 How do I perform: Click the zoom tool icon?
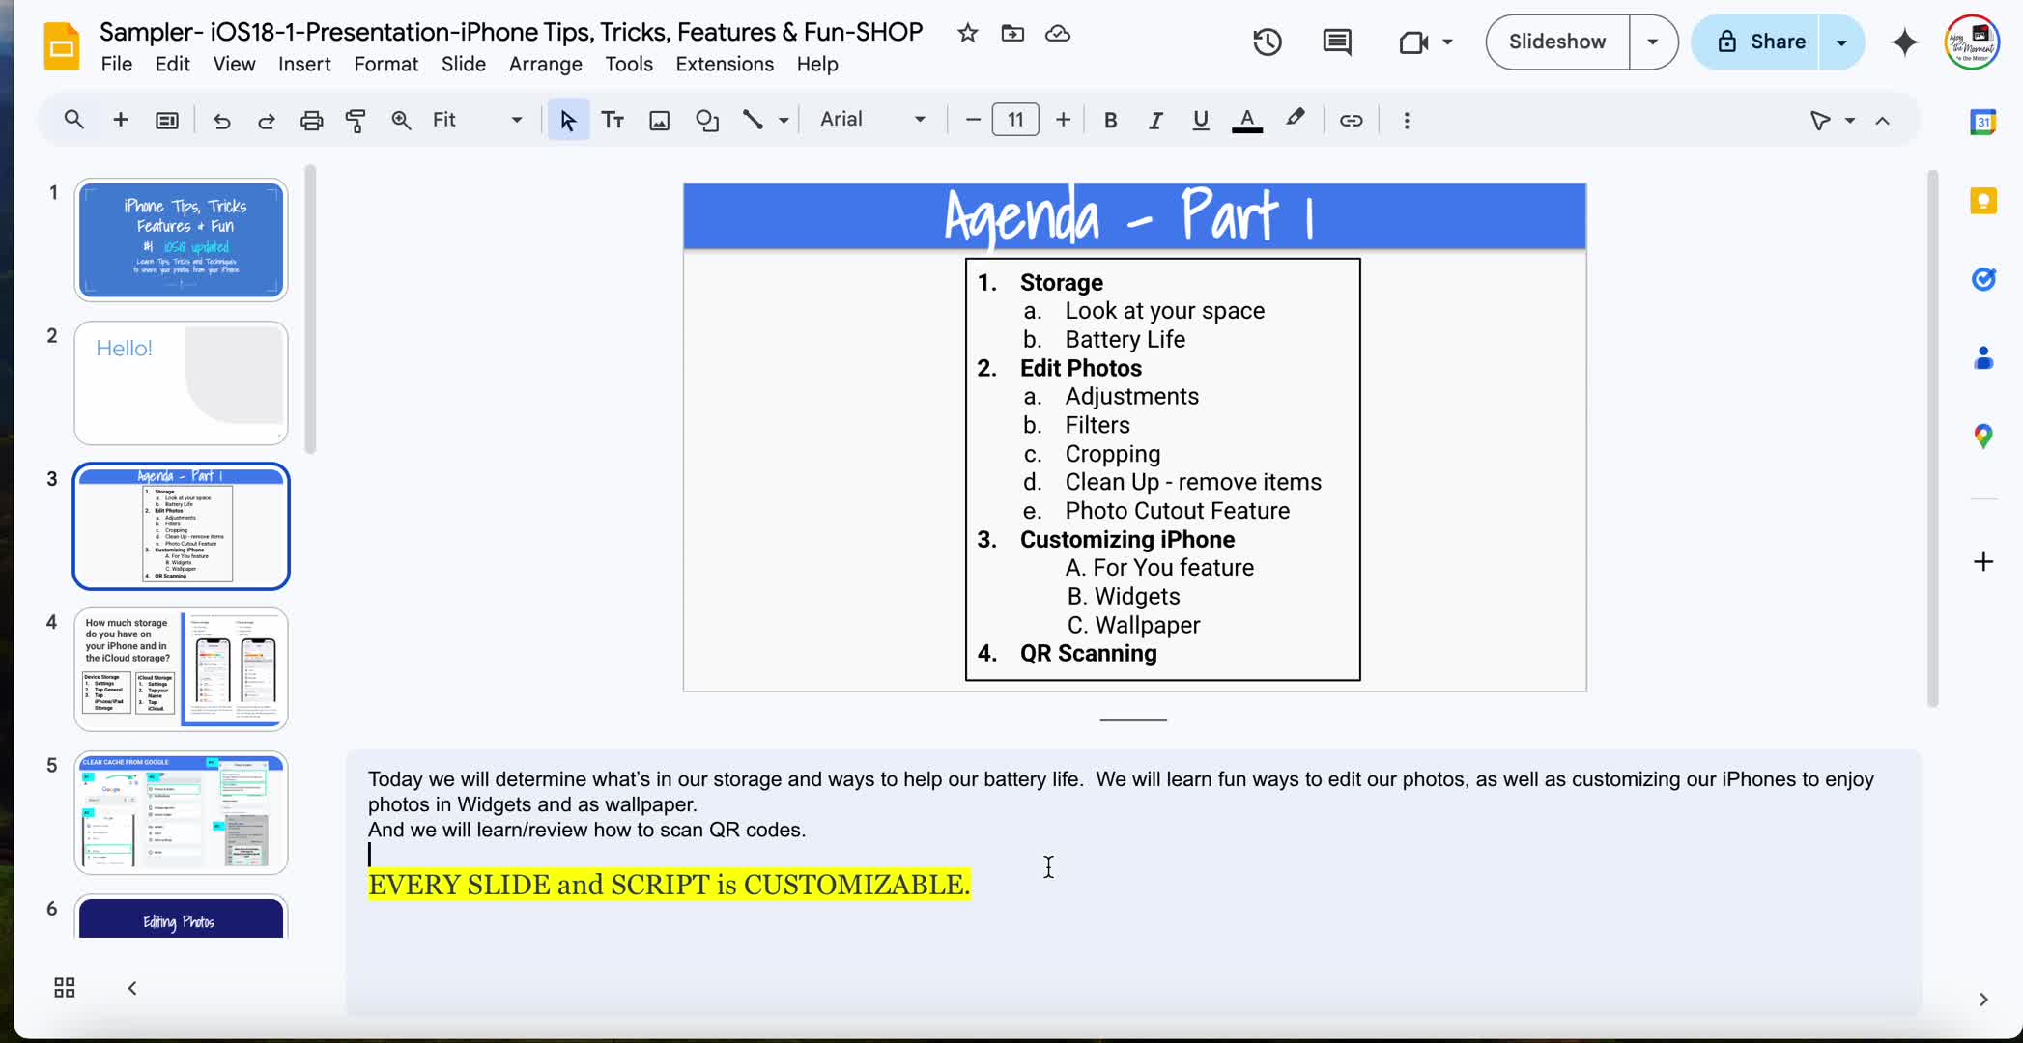(401, 120)
